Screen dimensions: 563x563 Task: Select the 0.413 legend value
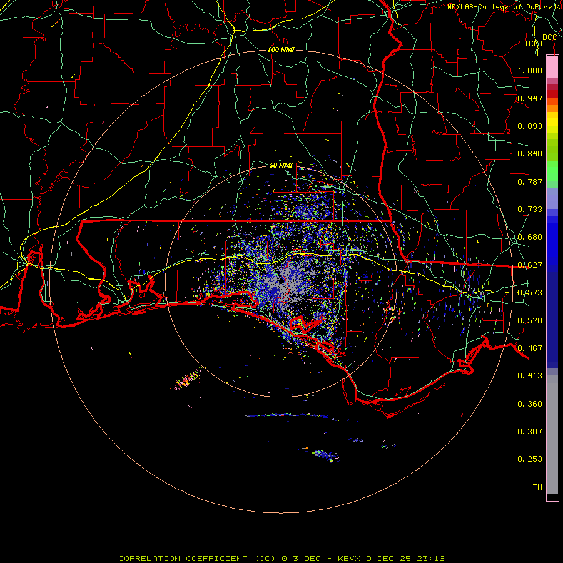tap(530, 376)
